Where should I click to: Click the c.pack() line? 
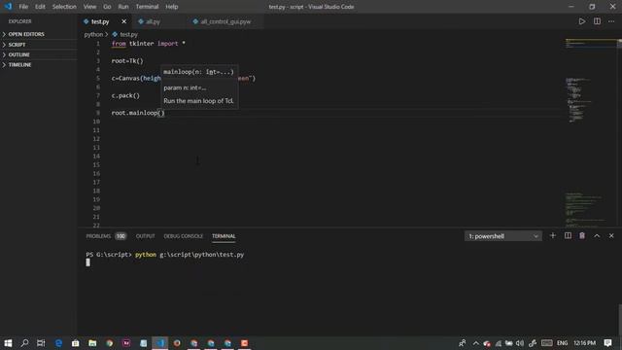click(125, 95)
